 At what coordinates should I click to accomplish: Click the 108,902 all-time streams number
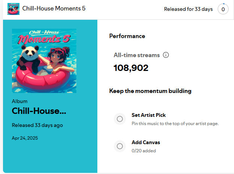point(131,68)
